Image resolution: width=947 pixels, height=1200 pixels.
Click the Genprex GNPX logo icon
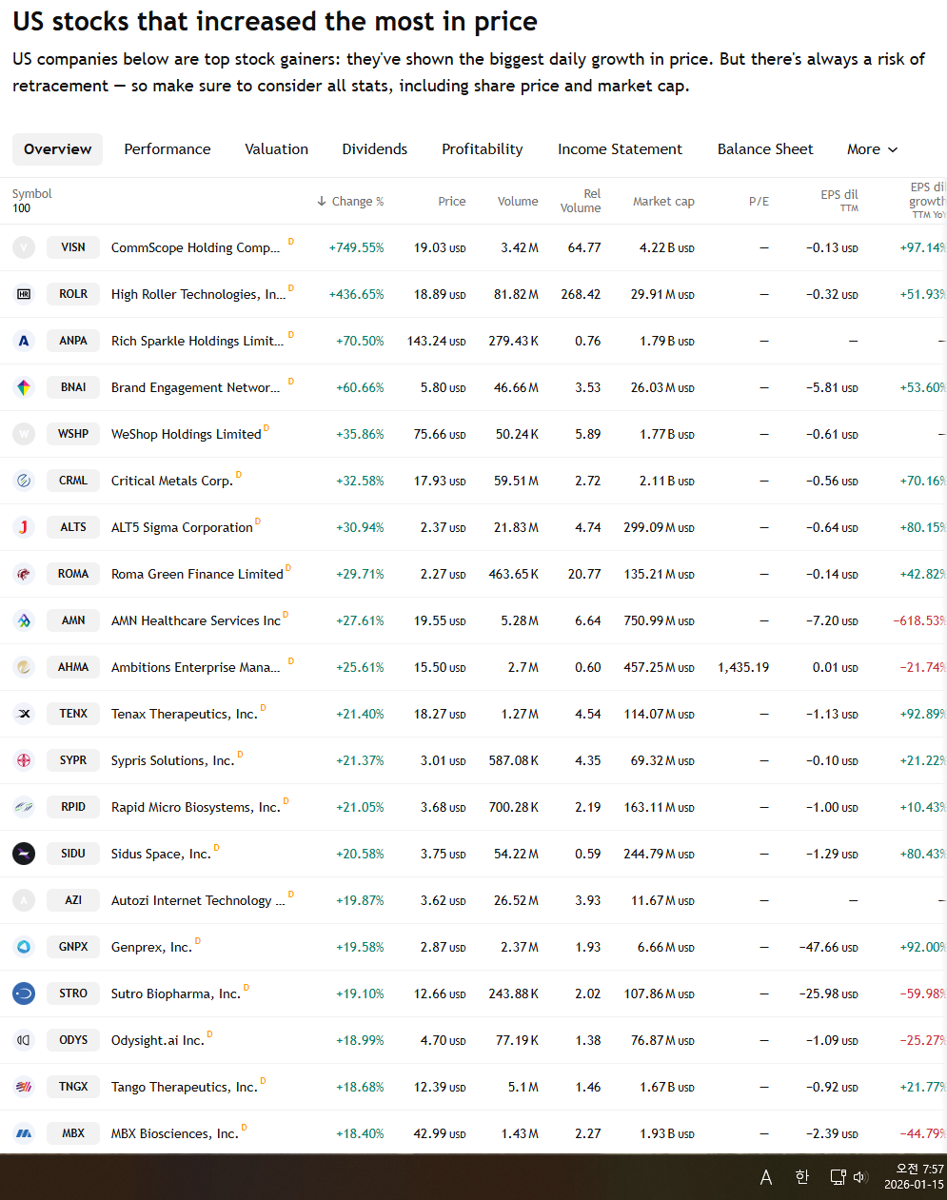[24, 947]
